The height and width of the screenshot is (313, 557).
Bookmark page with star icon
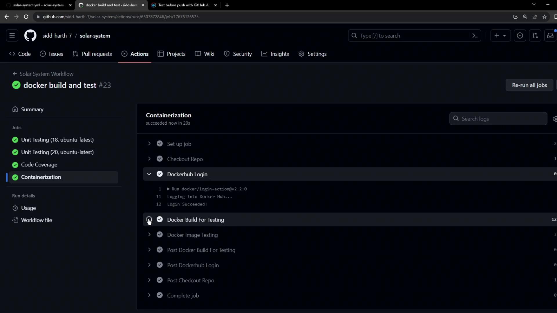point(545,17)
